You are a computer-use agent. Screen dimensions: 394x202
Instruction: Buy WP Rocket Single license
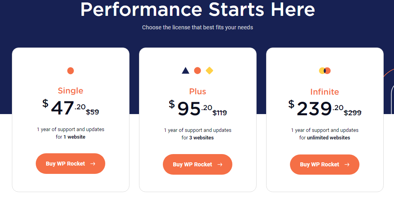(70, 164)
